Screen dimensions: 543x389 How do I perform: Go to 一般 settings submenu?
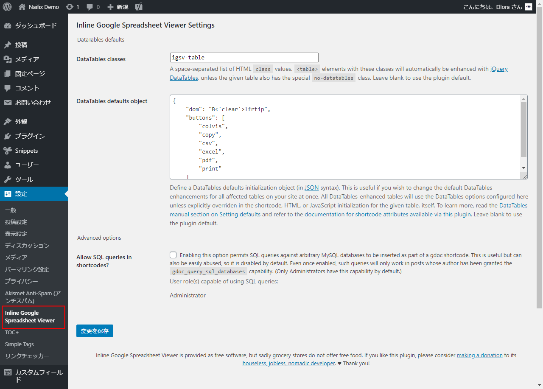[11, 210]
